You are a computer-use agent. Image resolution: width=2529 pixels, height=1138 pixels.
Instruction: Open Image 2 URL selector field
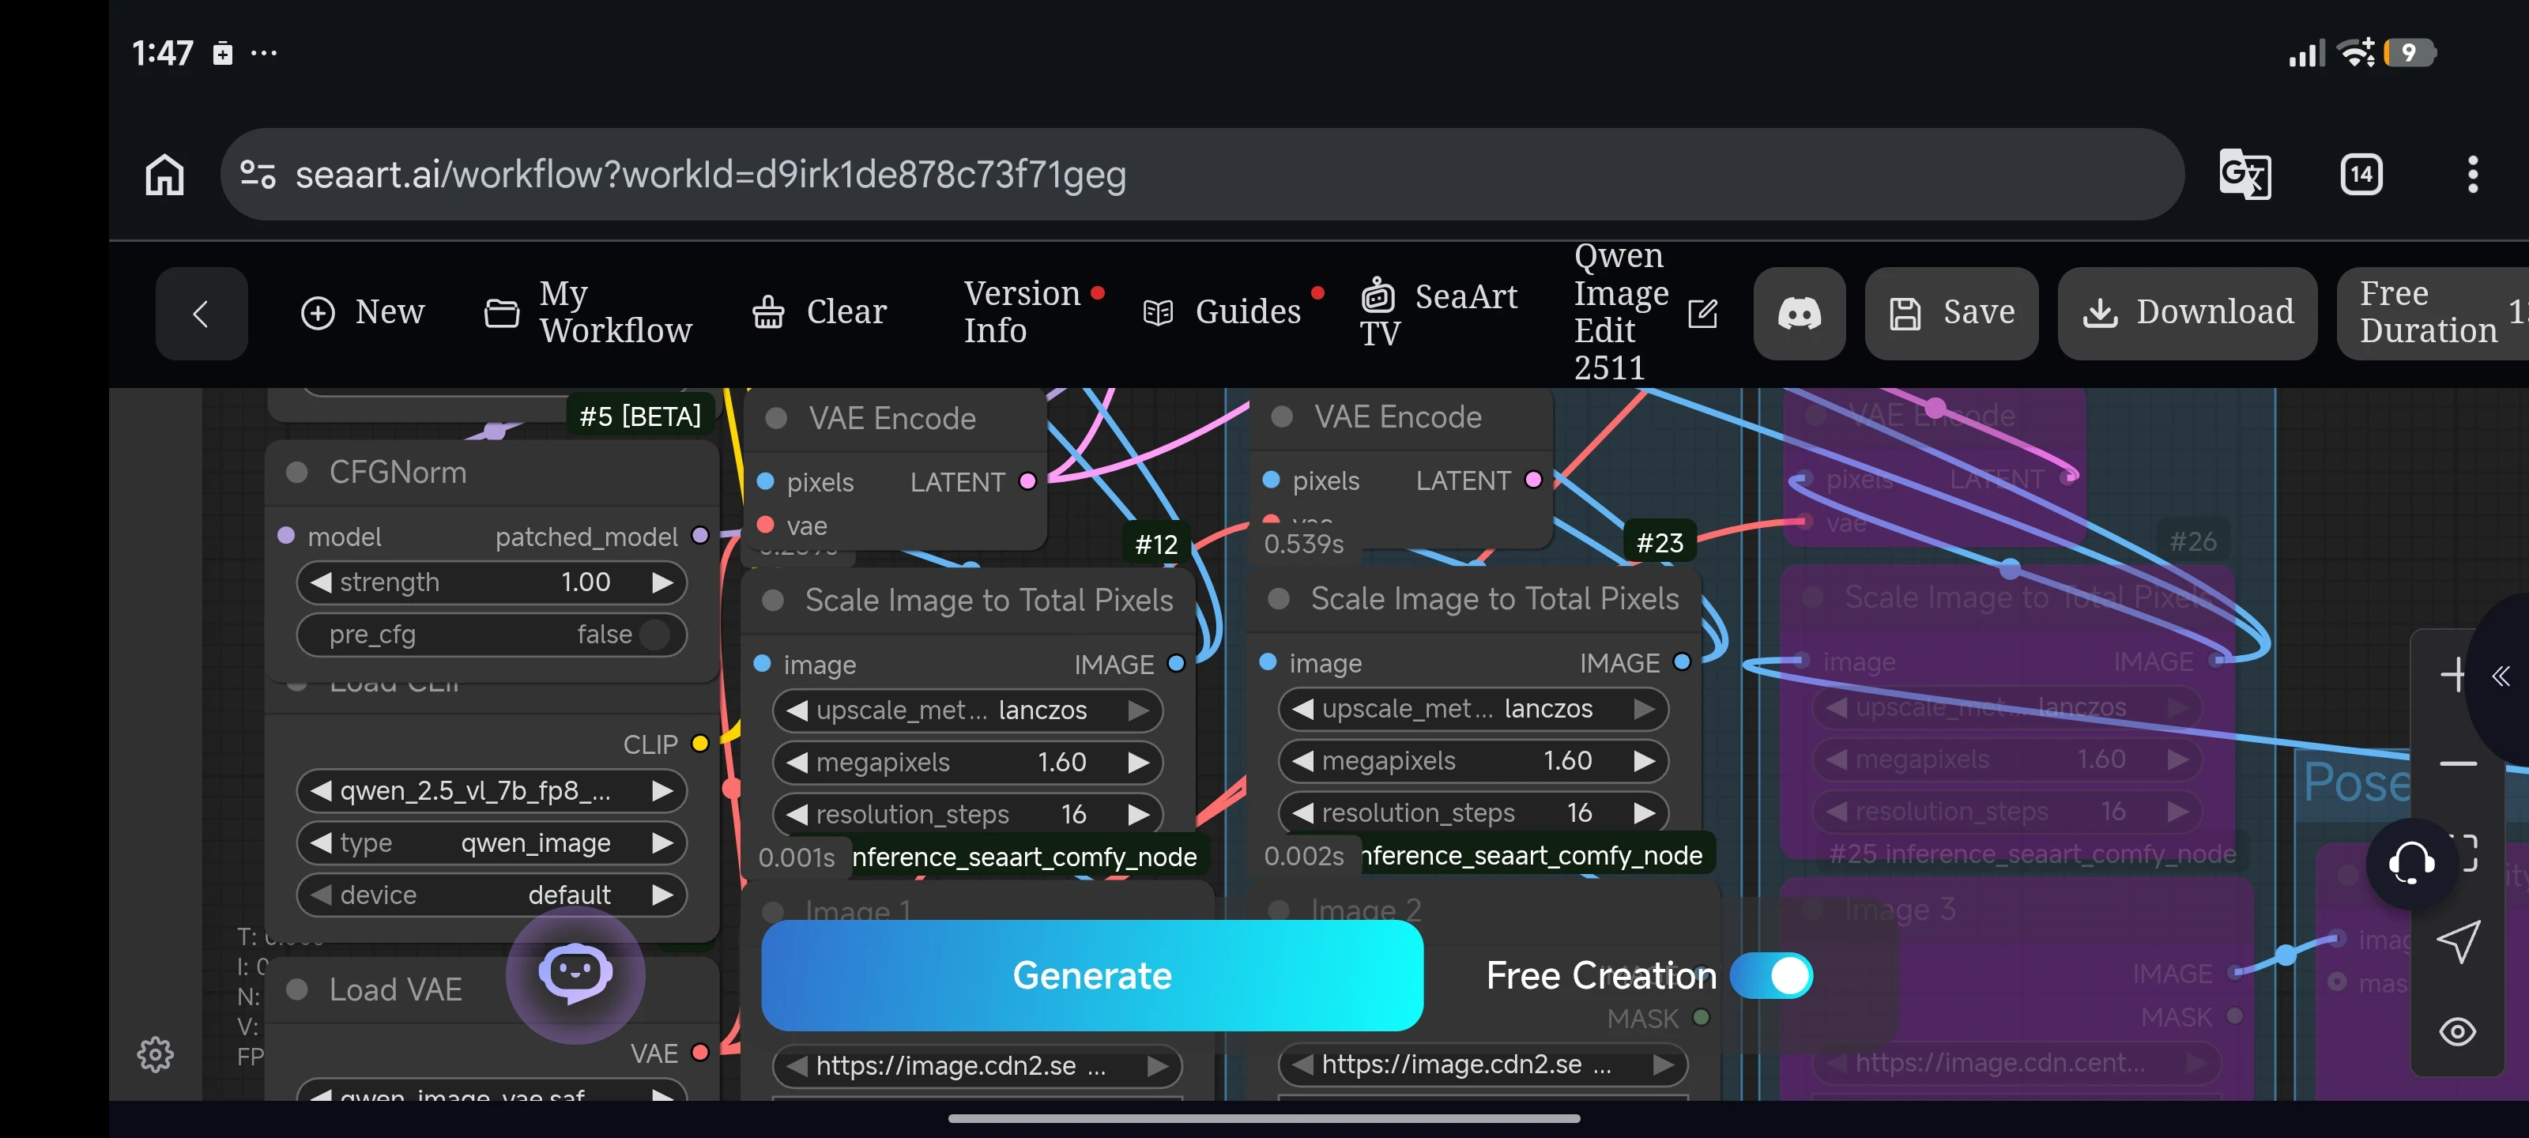(x=1483, y=1065)
